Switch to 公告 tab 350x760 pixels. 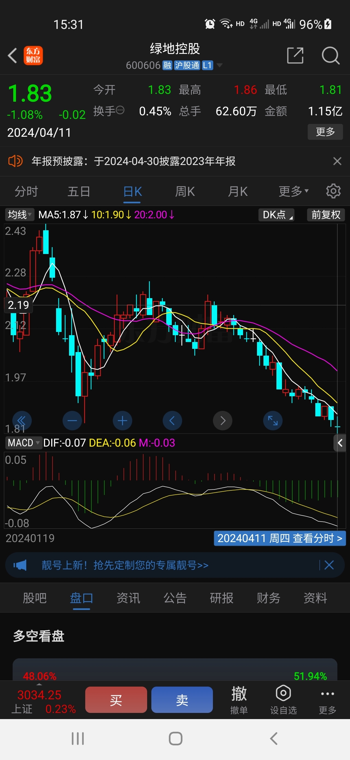coord(175,598)
